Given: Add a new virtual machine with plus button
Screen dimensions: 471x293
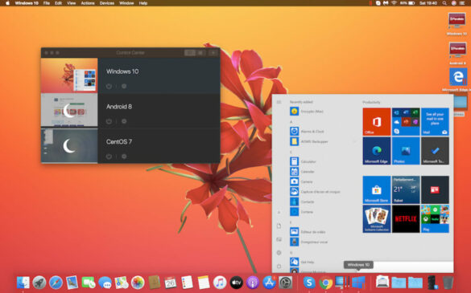Looking at the screenshot, I should tap(213, 53).
